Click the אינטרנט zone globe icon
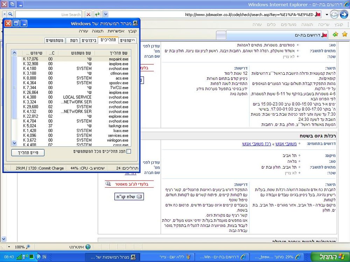350x262 pixels. (x=88, y=247)
